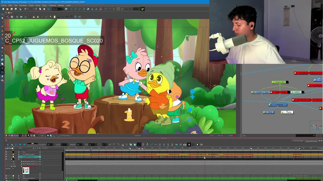Click the New scene icon in top toolbar
Screen dimensions: 323x181
coord(3,9)
